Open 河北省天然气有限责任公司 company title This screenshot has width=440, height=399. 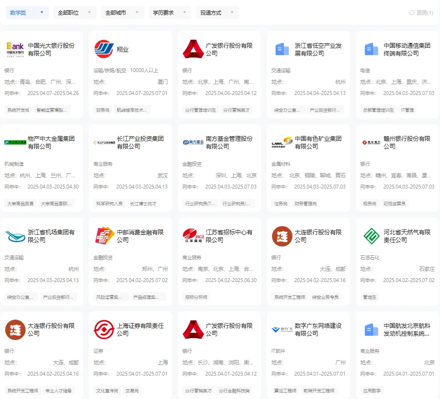[407, 236]
